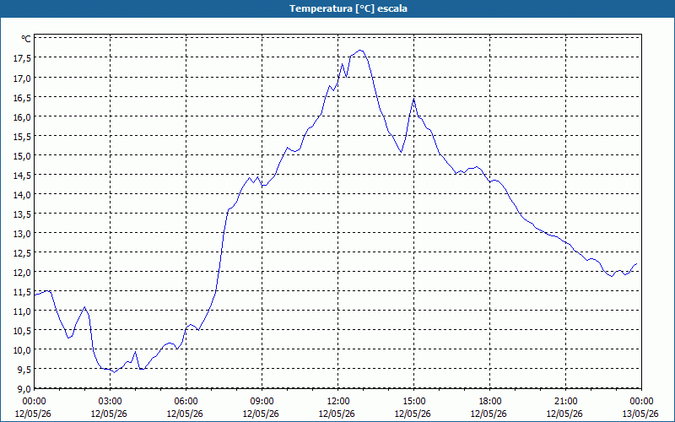
Task: Click the 14,0 vertical axis value
Action: [x=22, y=194]
